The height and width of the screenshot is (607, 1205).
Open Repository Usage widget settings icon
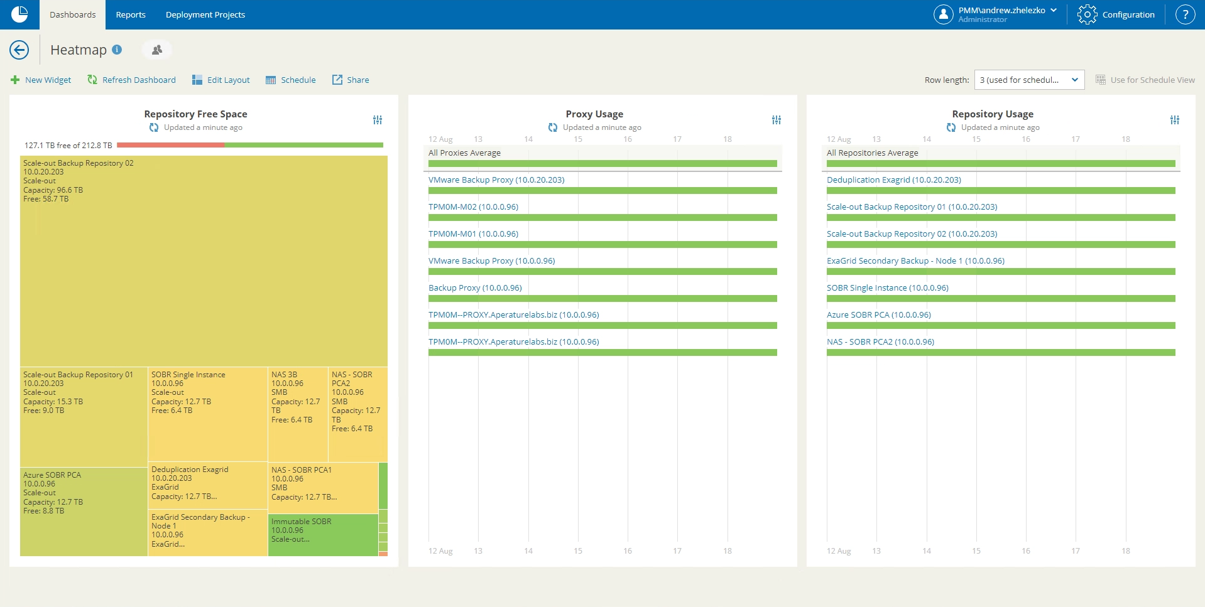click(1175, 120)
